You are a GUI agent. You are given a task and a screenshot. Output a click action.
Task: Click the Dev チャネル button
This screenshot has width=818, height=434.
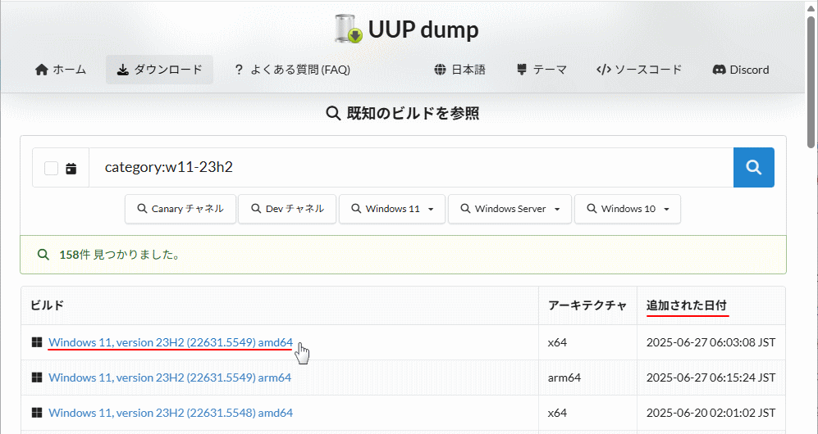[287, 209]
